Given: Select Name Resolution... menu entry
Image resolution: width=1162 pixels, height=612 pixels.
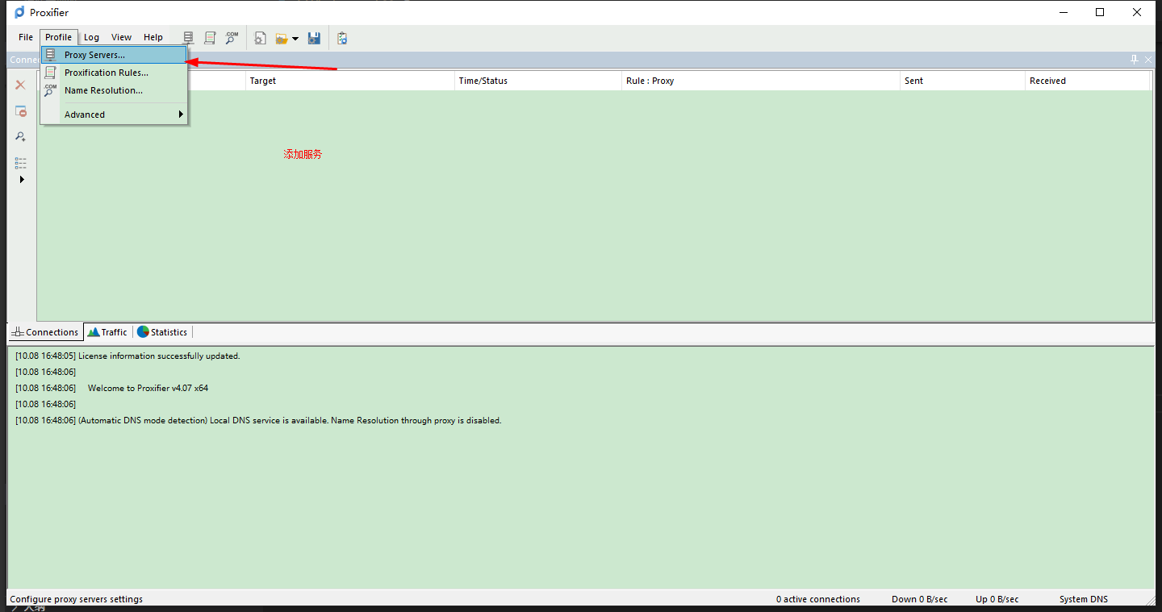Looking at the screenshot, I should 103,90.
